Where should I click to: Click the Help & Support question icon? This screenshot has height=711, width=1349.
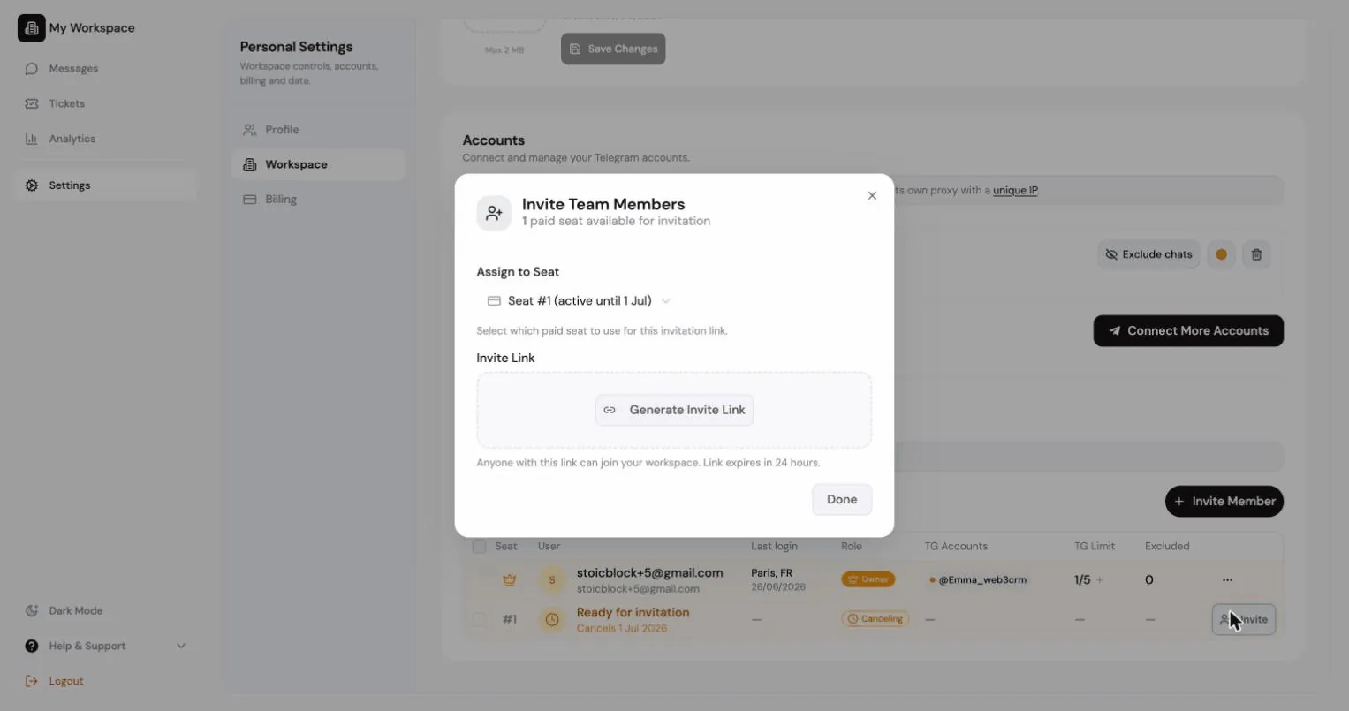coord(32,646)
